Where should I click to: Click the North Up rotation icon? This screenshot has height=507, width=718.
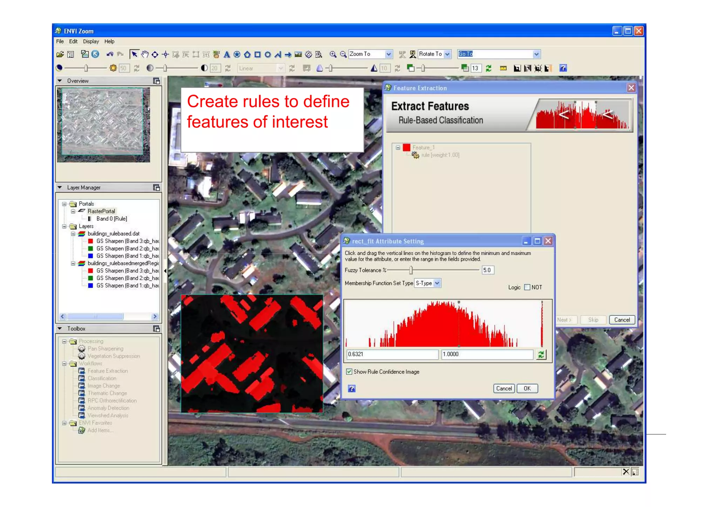413,54
